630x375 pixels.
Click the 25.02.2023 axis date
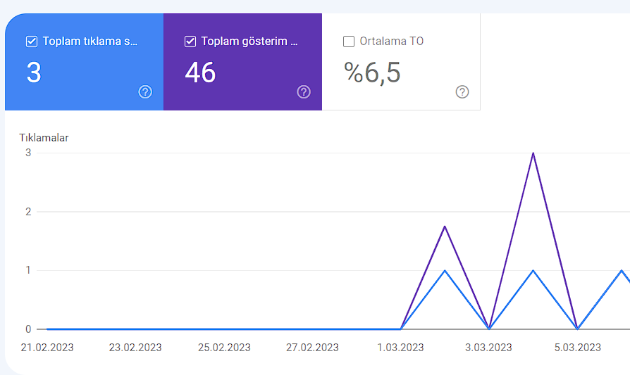224,348
